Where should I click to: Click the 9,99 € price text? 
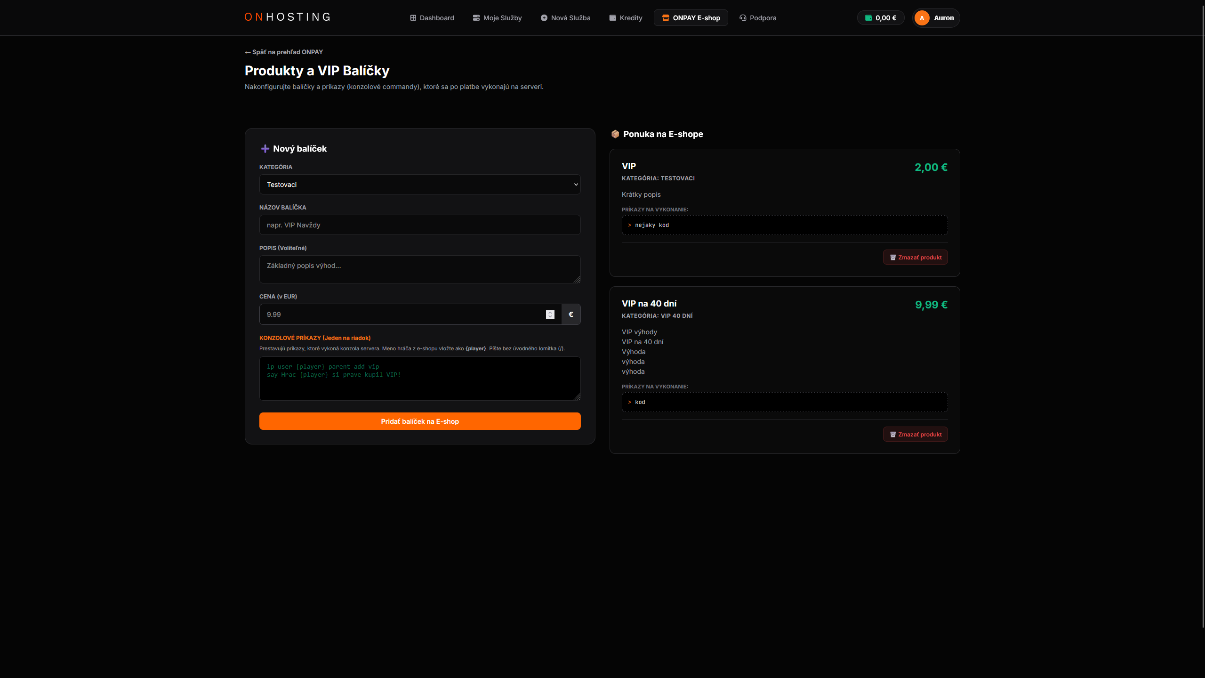click(x=931, y=305)
